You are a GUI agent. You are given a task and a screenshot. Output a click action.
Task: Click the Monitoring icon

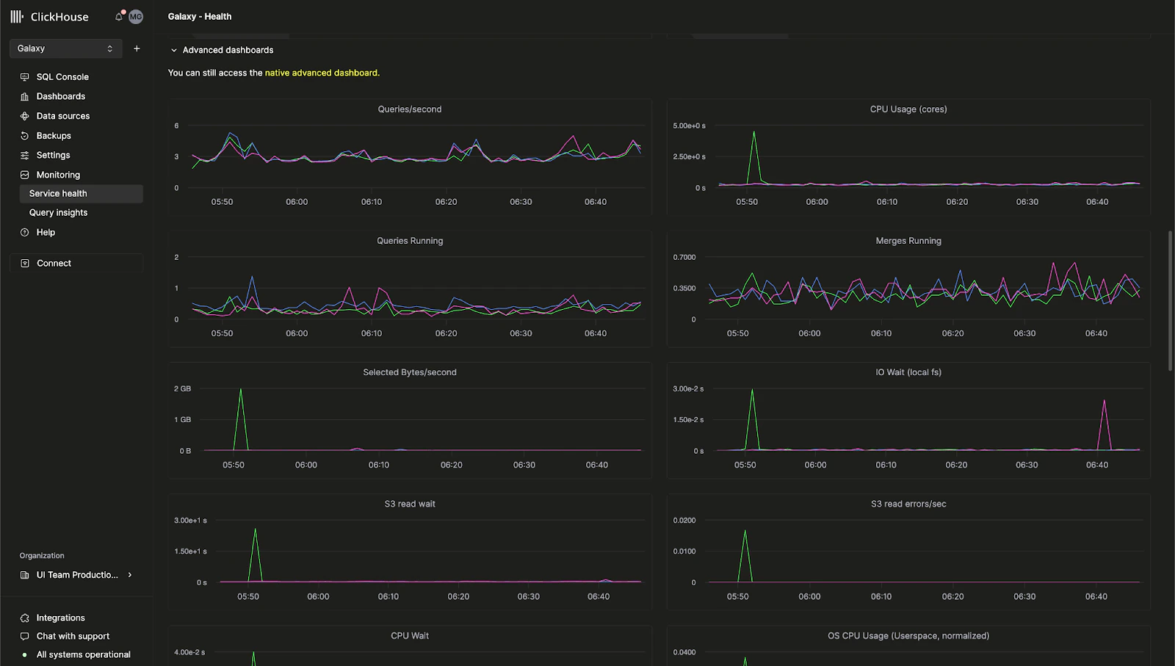pyautogui.click(x=25, y=175)
